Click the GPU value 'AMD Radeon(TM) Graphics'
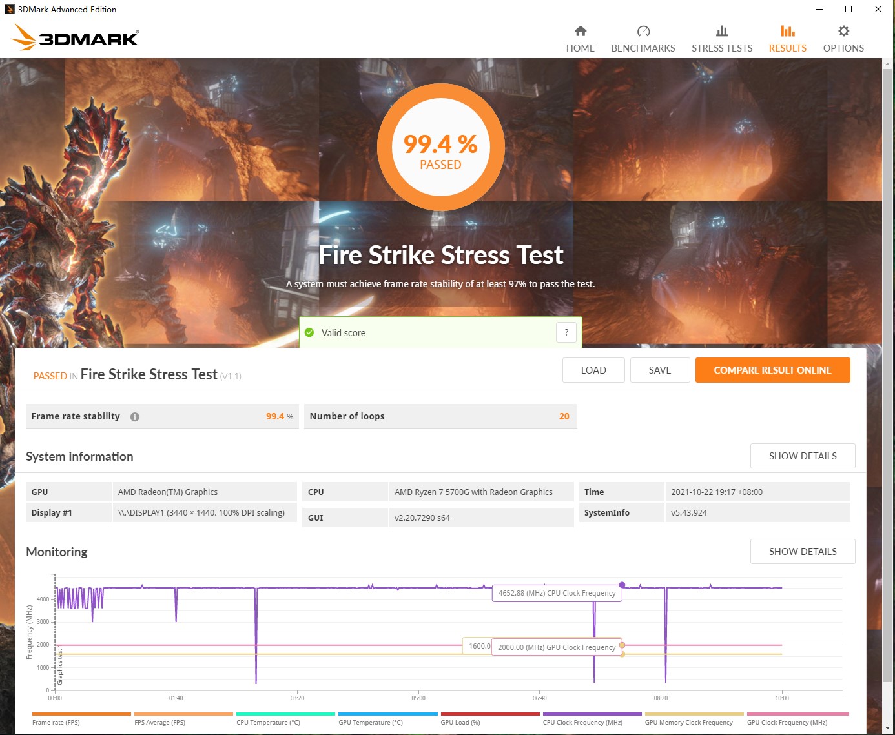 (168, 492)
